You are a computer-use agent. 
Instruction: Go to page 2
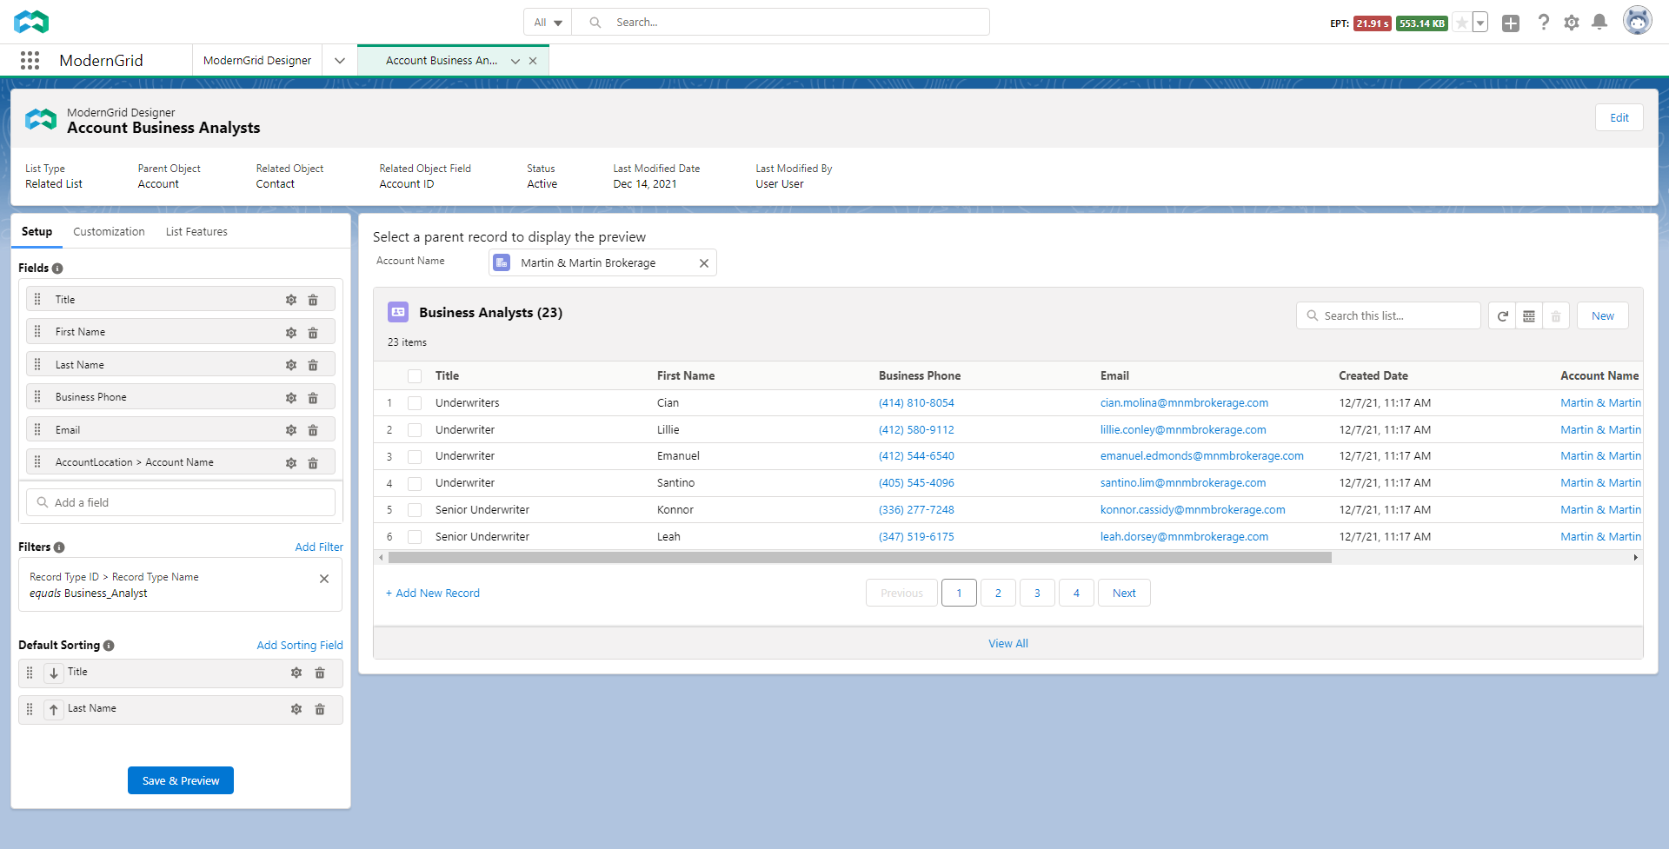(x=998, y=594)
